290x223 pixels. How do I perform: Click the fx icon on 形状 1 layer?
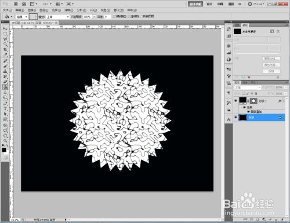point(280,101)
